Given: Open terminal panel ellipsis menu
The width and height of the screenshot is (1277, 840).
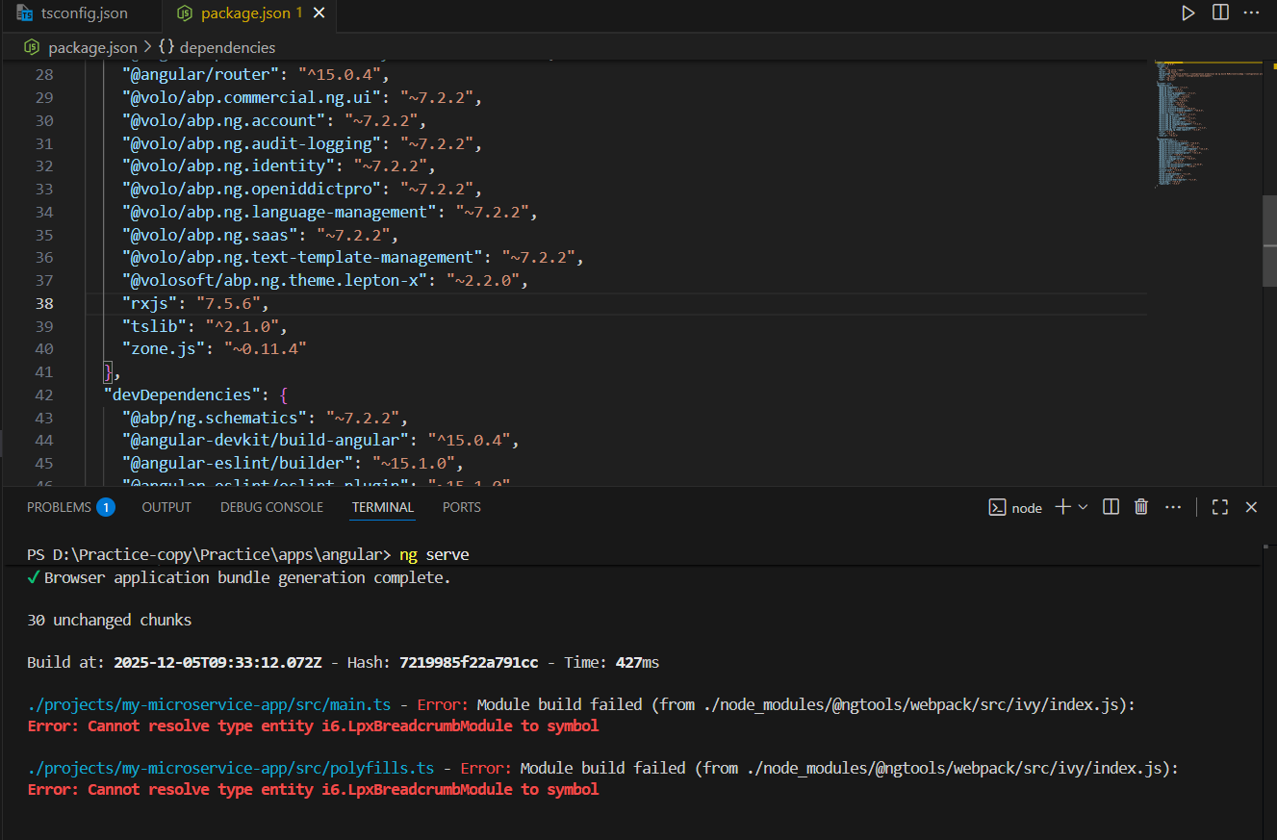Looking at the screenshot, I should [x=1172, y=507].
